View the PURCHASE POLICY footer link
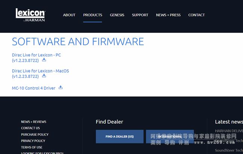 (35, 135)
